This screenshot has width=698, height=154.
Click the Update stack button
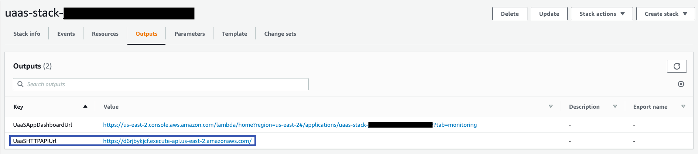pos(549,14)
